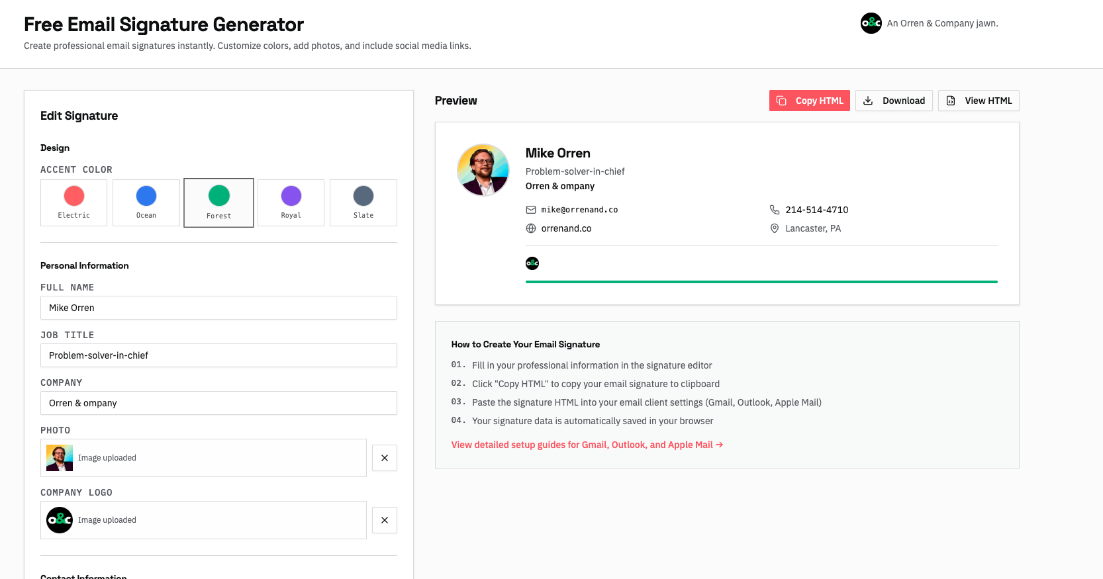The height and width of the screenshot is (579, 1103).
Task: Click the file code icon in View HTML
Action: (951, 101)
